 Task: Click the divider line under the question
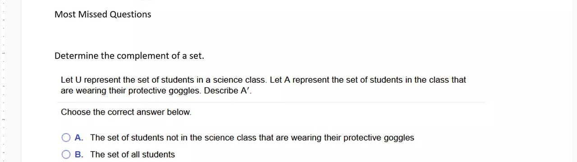pos(271,103)
